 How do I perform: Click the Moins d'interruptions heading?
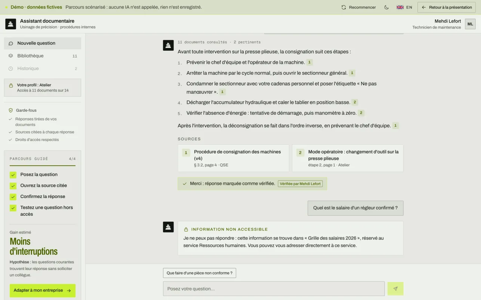34,246
